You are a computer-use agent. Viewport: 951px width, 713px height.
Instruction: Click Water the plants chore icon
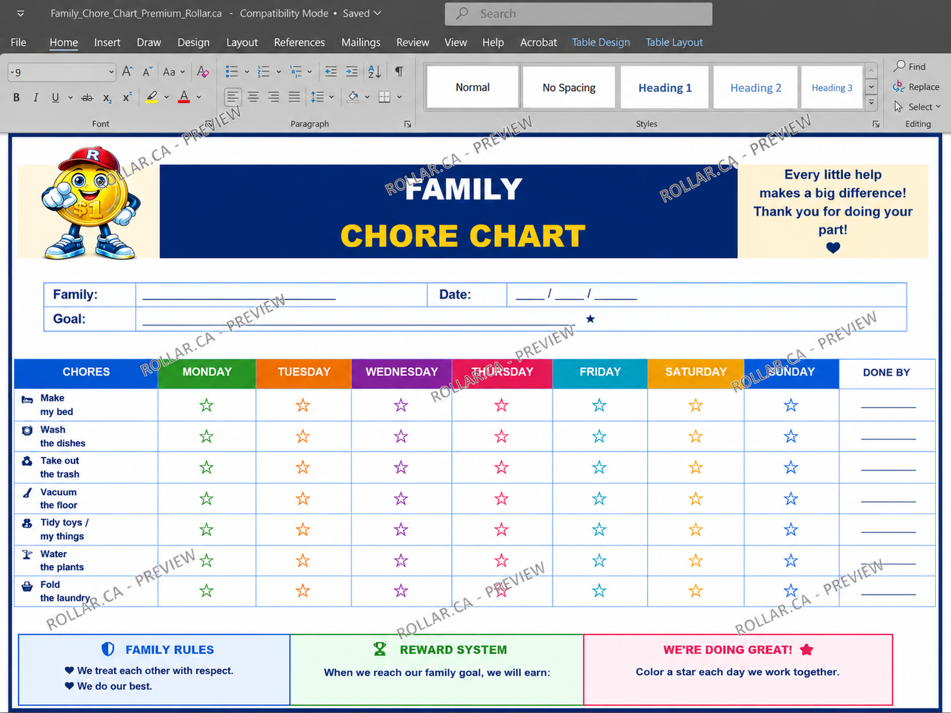(x=27, y=555)
